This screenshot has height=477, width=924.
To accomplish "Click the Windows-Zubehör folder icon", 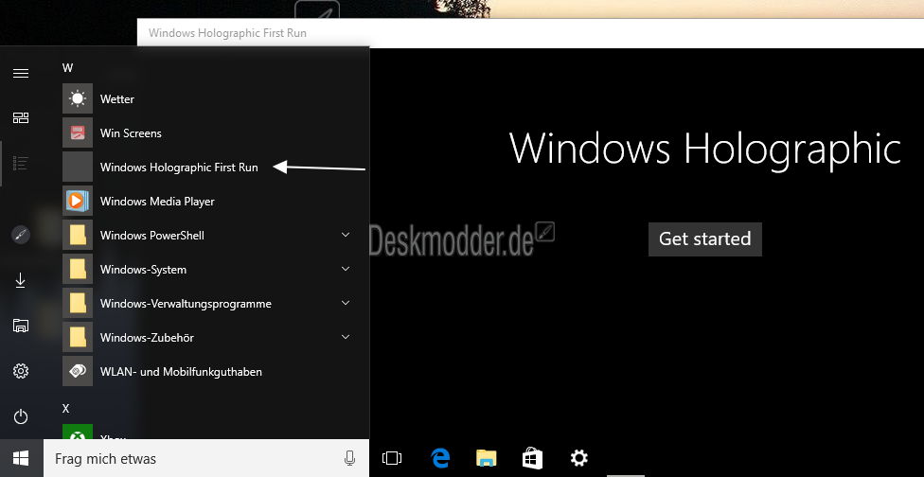I will coord(78,338).
